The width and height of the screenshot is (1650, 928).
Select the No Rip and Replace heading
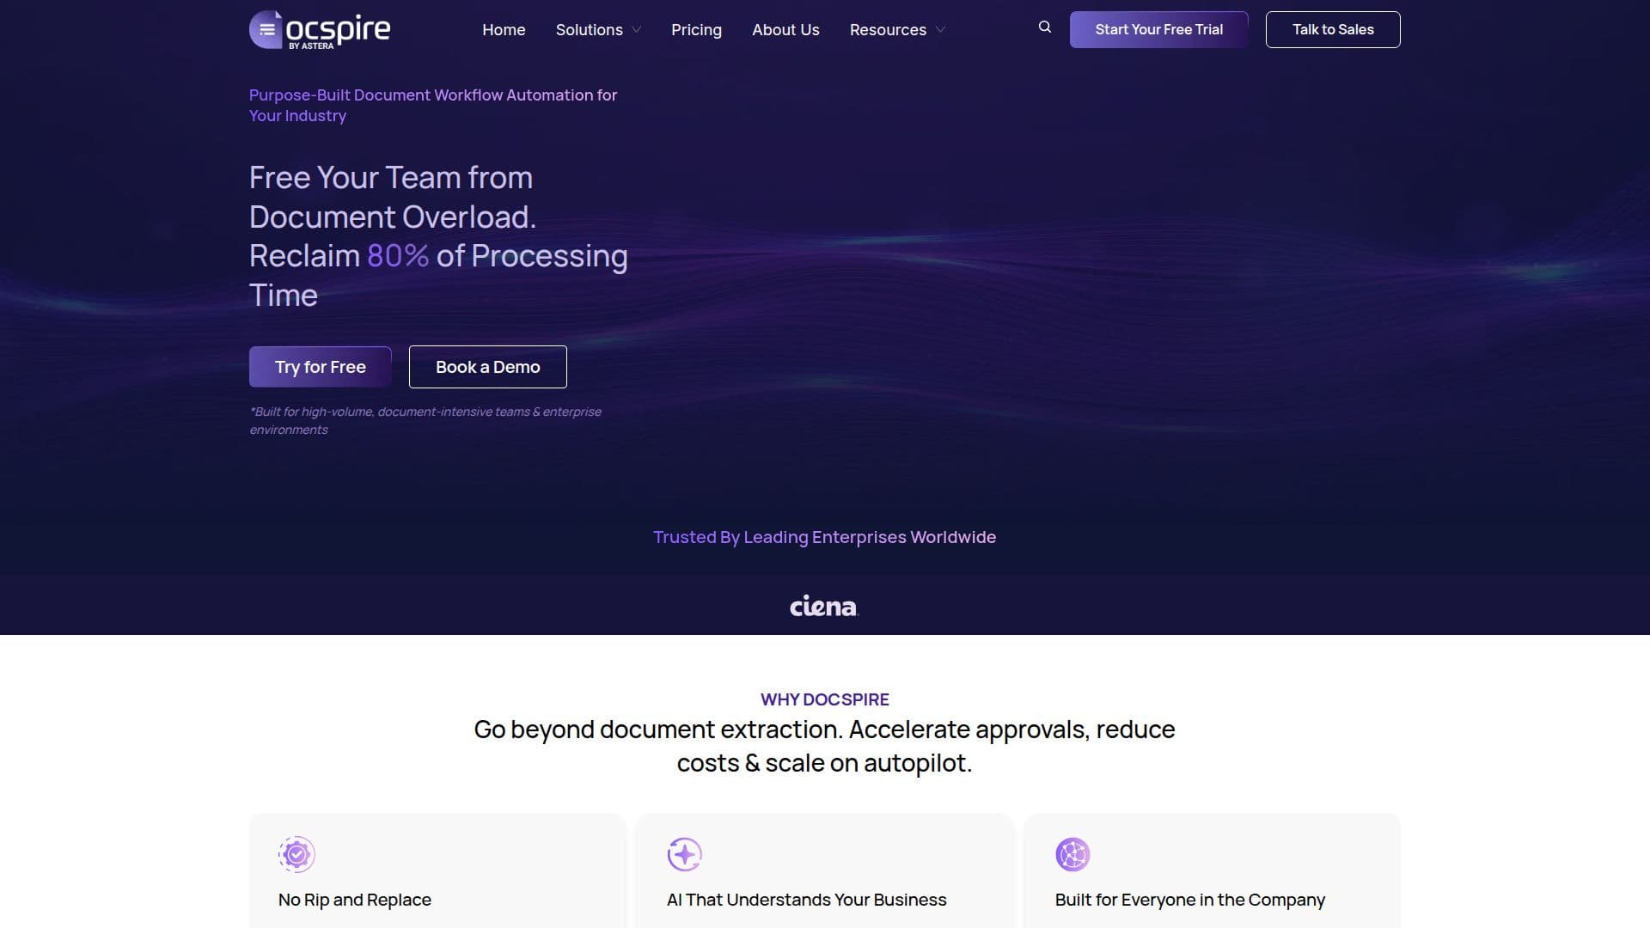(x=355, y=900)
